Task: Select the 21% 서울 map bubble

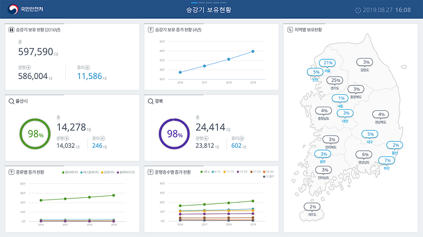Action: point(328,63)
